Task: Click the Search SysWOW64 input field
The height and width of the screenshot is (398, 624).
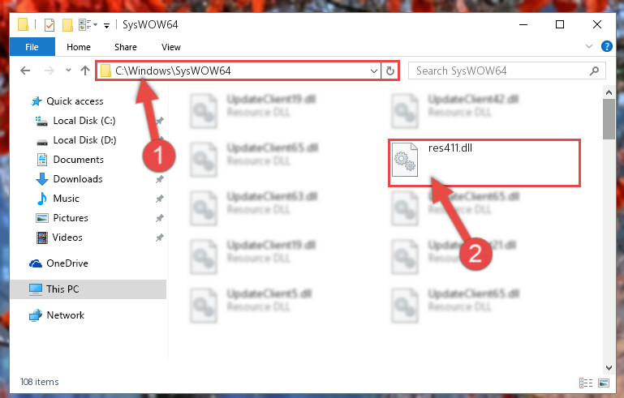Action: (x=506, y=71)
